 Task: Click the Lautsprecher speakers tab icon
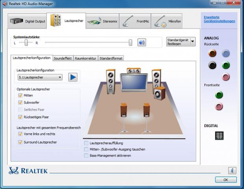coord(55,20)
